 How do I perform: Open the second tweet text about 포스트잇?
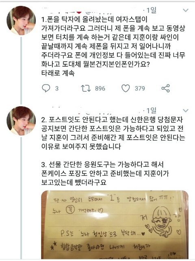pyautogui.click(x=113, y=133)
